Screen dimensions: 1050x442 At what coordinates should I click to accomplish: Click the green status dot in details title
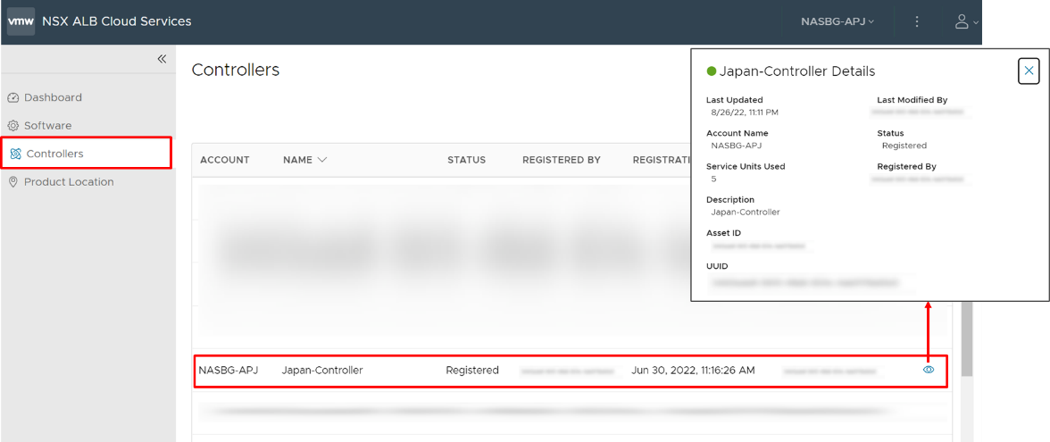click(x=711, y=71)
